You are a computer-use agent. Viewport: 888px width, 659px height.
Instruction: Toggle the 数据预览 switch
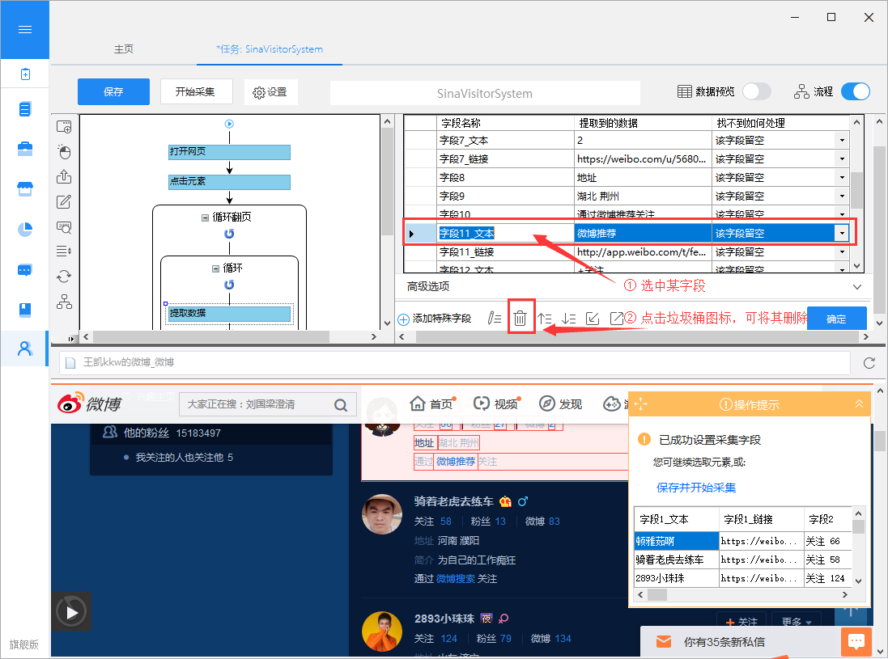[757, 91]
